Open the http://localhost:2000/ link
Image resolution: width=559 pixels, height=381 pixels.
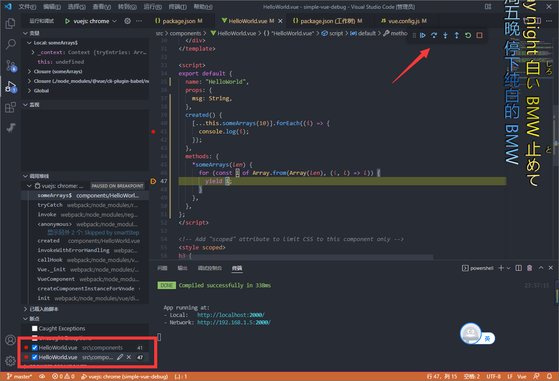tap(231, 315)
